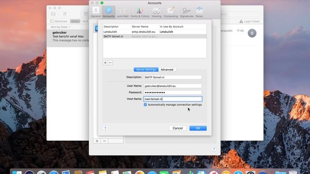310x174 pixels.
Task: Show Mailboxes in the Mail favorites bar
Action: (59, 21)
